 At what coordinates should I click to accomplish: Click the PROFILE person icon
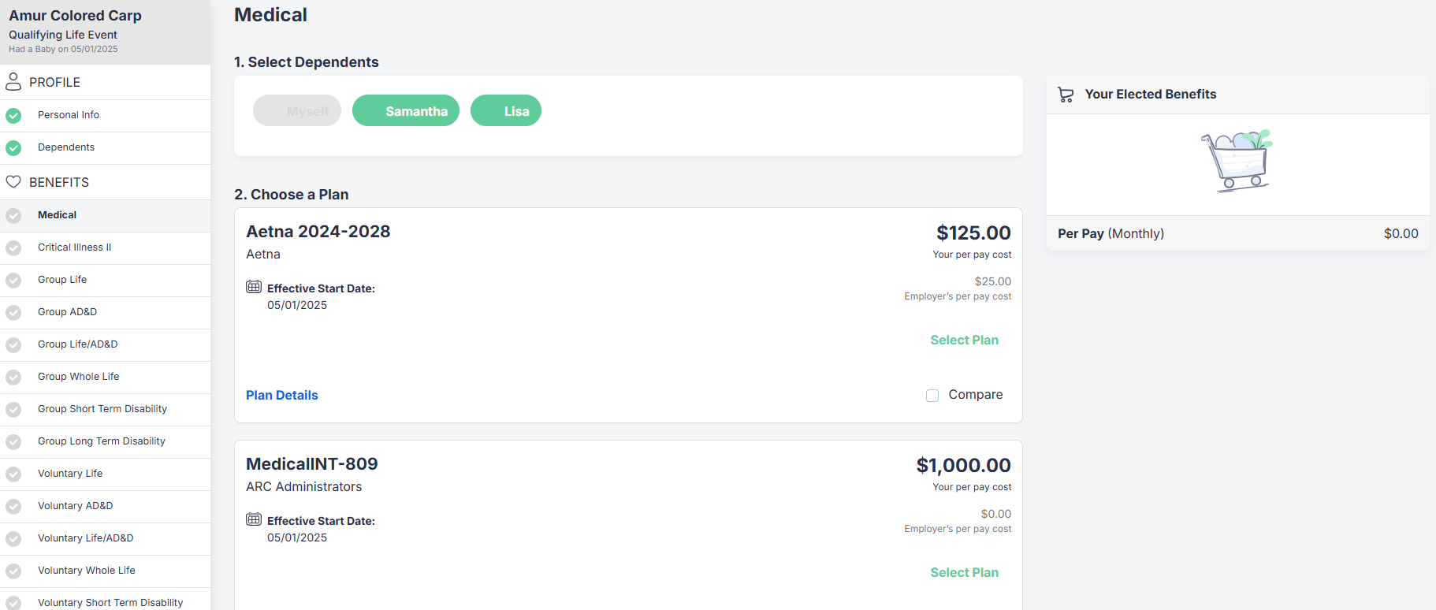coord(13,82)
